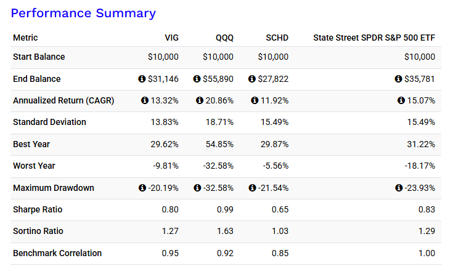Viewport: 453px width, 274px height.
Task: Select S&P 500 Best Year value 31.22%
Action: click(x=421, y=144)
